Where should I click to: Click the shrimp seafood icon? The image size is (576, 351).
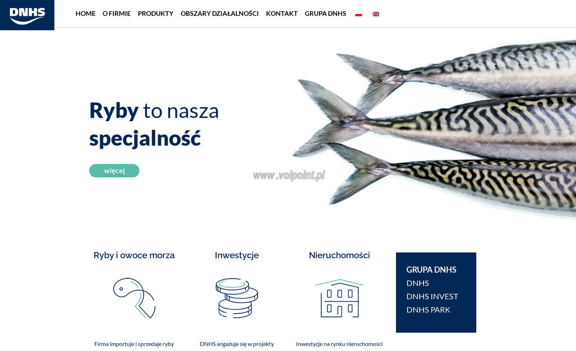click(x=134, y=298)
